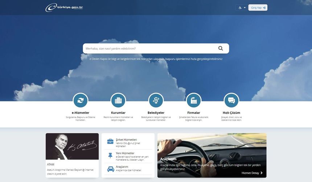This screenshot has height=182, width=312.
Task: Click the Şirket Hizmetleri briefcase icon
Action: click(110, 142)
